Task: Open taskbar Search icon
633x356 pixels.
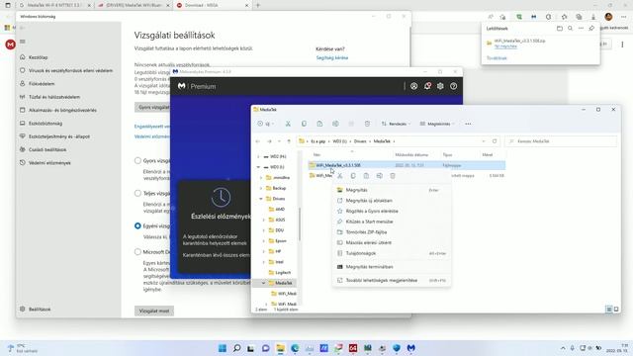Action: pos(237,348)
